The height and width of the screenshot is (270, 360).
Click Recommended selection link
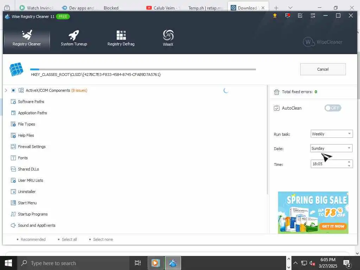(33, 239)
